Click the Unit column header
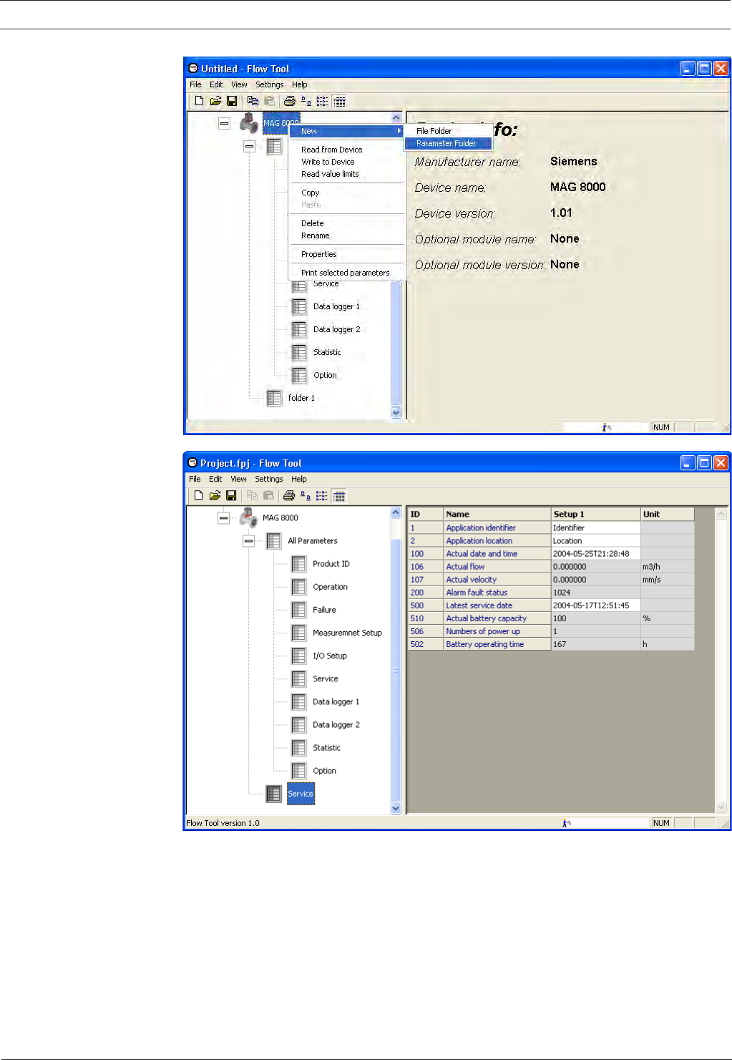This screenshot has width=732, height=1060. pos(667,514)
